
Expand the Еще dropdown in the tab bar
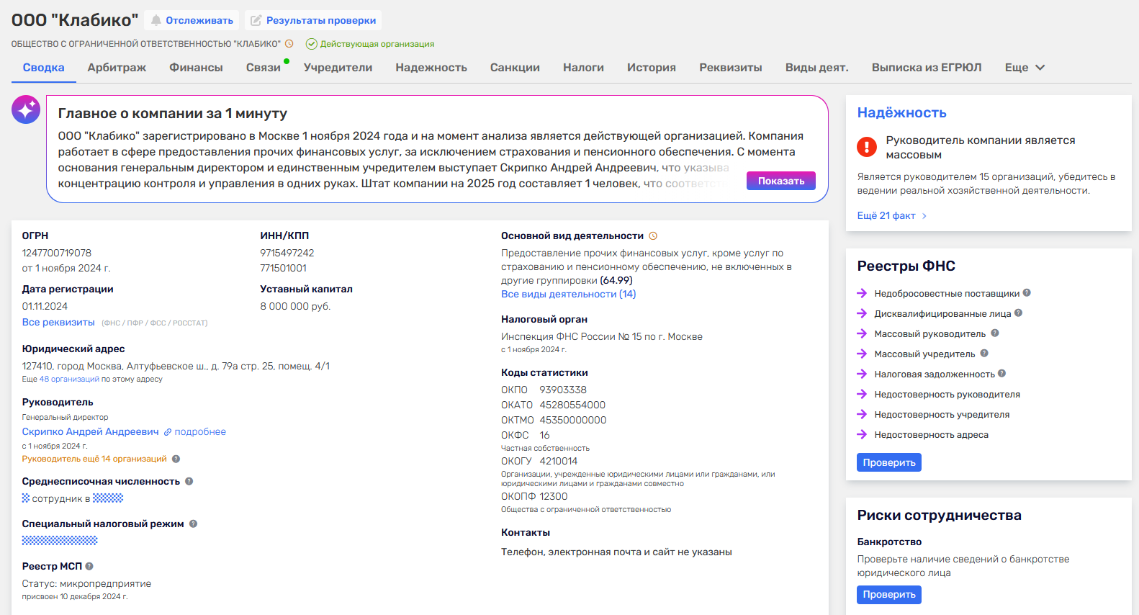point(1025,67)
